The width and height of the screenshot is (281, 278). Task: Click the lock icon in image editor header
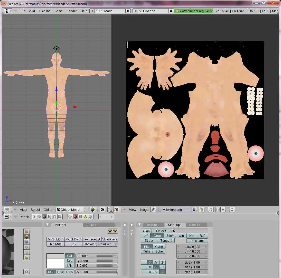coord(232,210)
